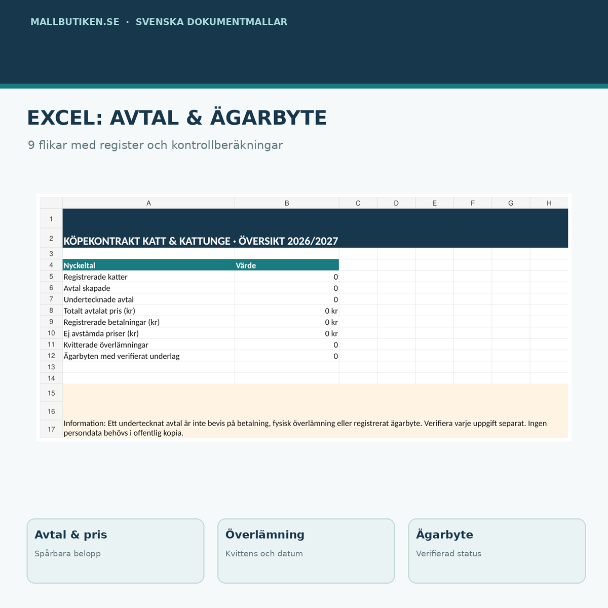Select column E header
Screen dimensions: 608x608
pos(434,203)
